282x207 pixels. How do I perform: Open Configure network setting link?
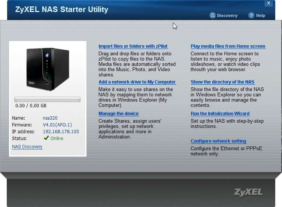(218, 141)
